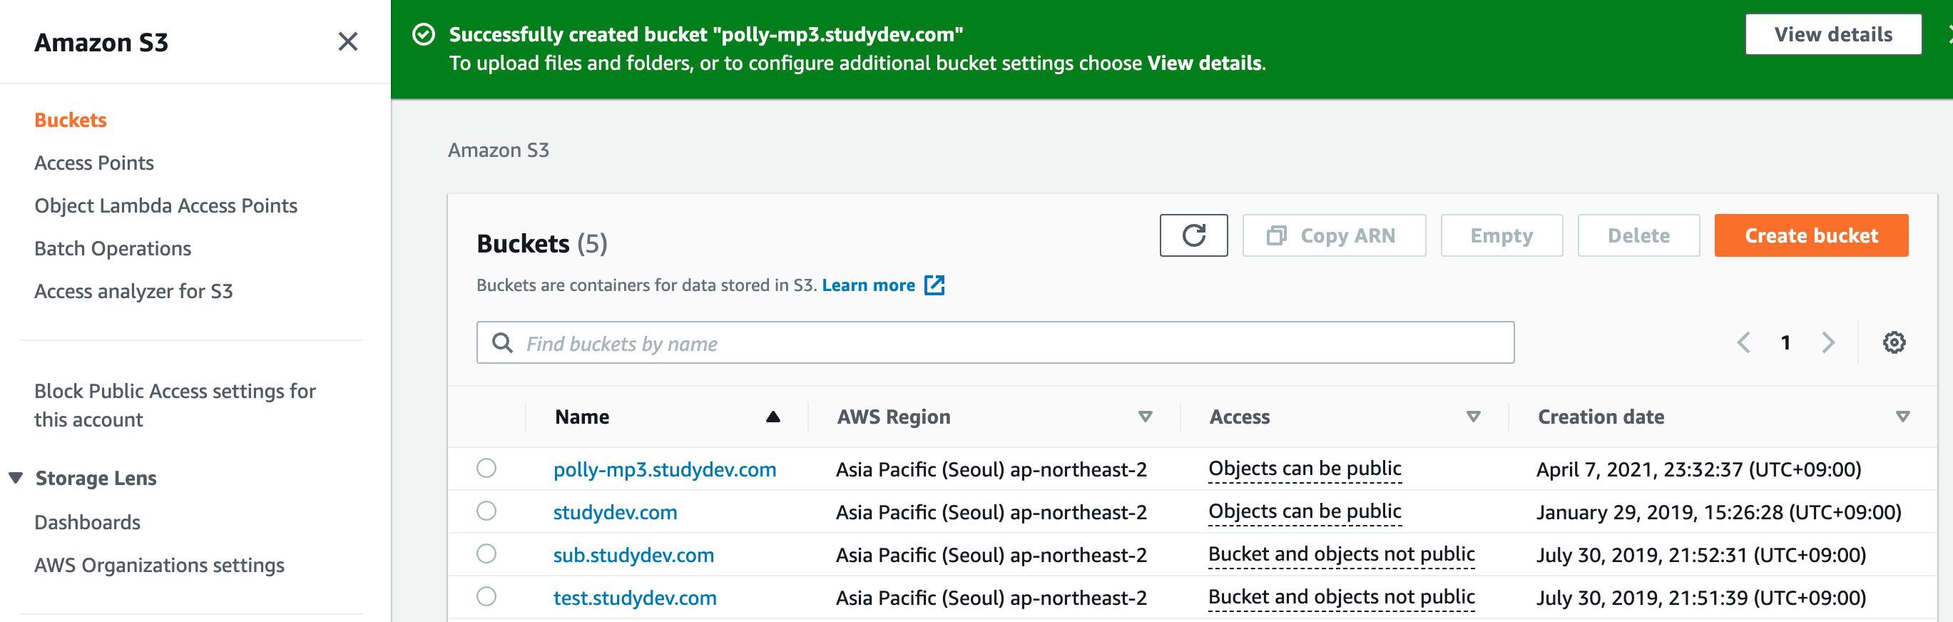Sort buckets by Name column arrow
The height and width of the screenshot is (622, 1953).
click(772, 417)
